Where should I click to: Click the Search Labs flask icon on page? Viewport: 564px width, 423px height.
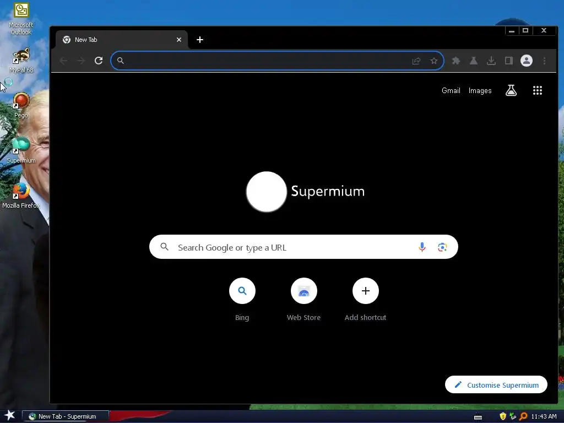click(511, 90)
